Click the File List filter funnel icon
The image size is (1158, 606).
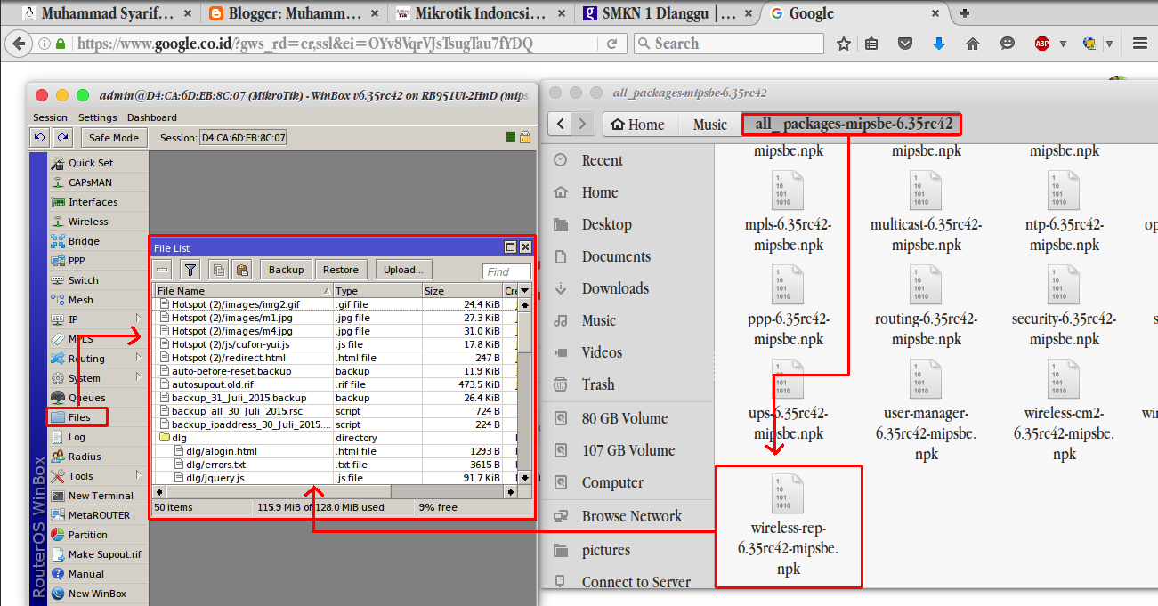coord(190,270)
